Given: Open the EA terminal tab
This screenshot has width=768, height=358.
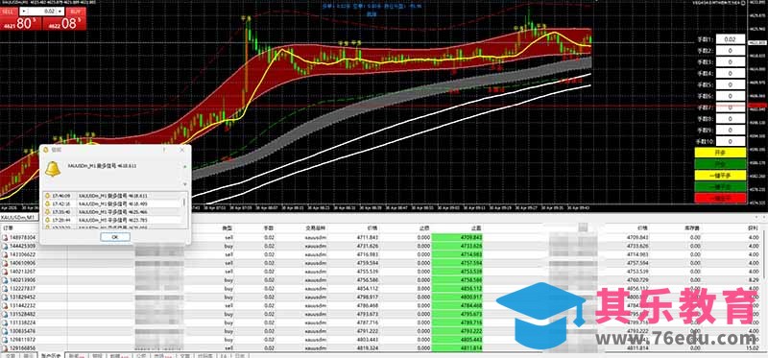Looking at the screenshot, I should pos(225,355).
